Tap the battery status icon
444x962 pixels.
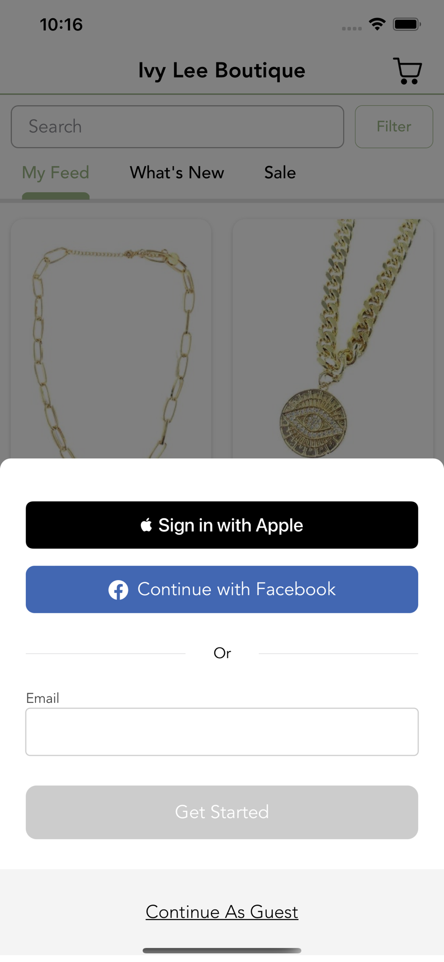(407, 24)
